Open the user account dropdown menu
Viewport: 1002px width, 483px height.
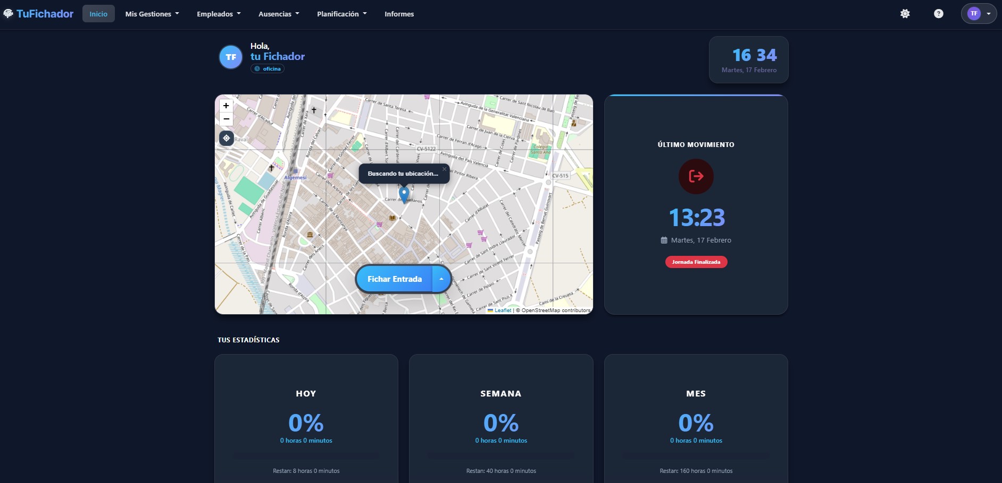[x=979, y=14]
